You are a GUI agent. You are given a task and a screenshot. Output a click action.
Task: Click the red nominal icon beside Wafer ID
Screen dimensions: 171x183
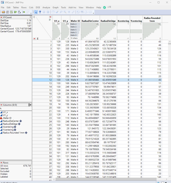point(1,118)
